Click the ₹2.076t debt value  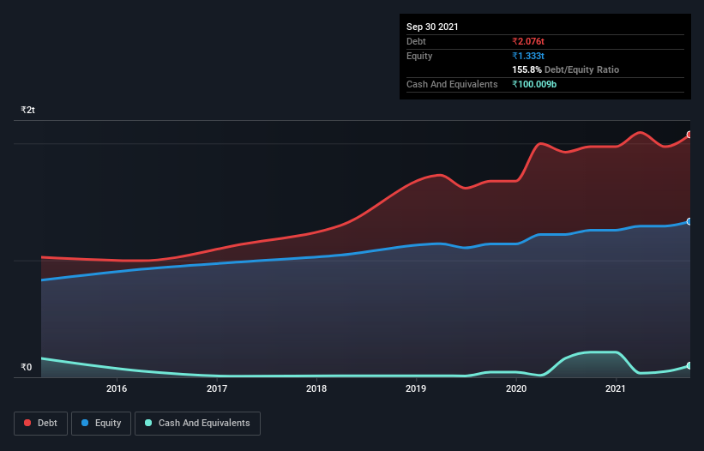point(528,41)
